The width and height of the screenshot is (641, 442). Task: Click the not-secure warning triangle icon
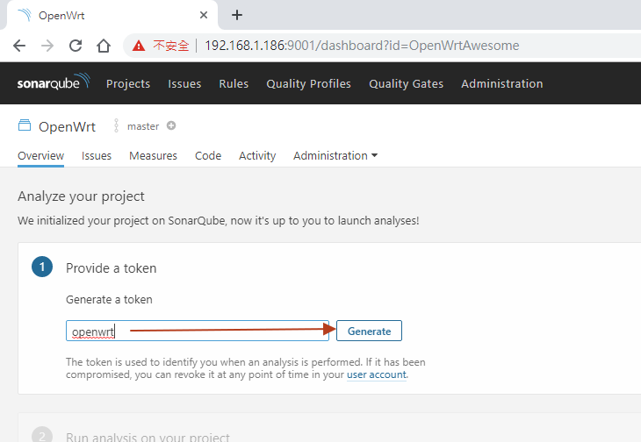pyautogui.click(x=139, y=46)
